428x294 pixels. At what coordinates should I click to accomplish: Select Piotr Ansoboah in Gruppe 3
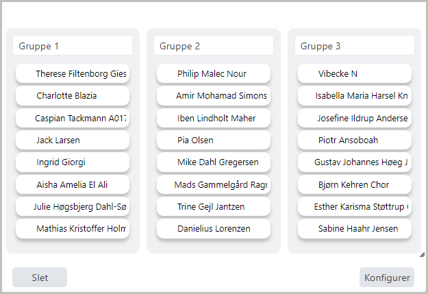click(355, 140)
